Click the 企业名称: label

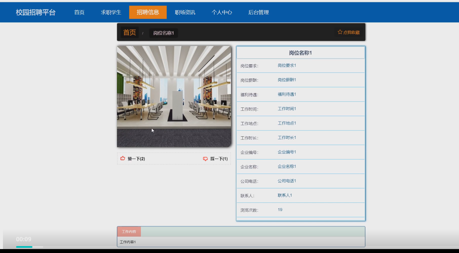(249, 167)
